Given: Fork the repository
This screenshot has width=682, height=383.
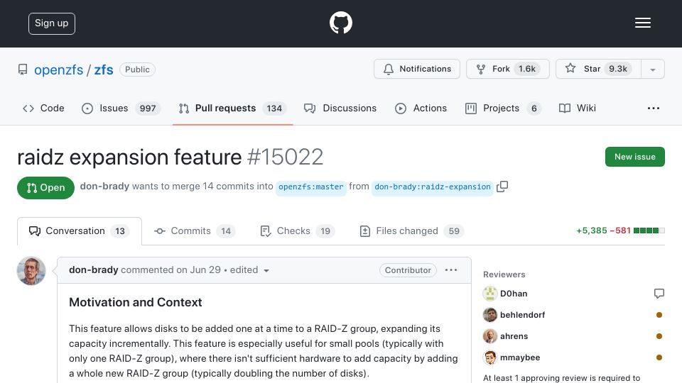Looking at the screenshot, I should point(507,69).
